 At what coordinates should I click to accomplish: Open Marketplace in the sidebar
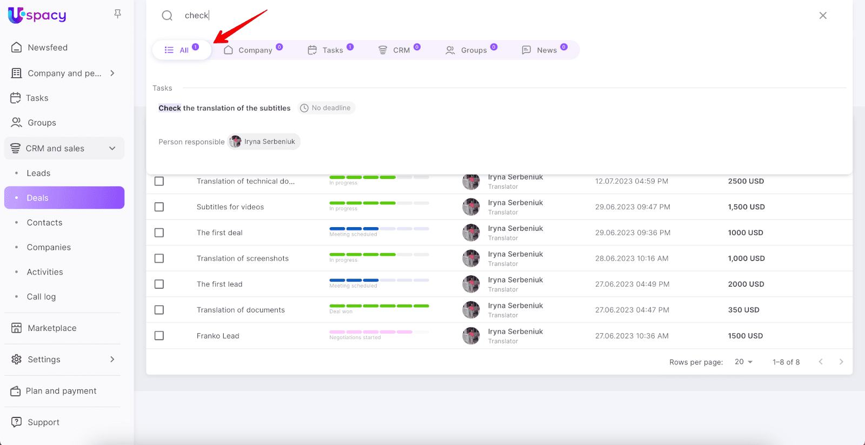(52, 328)
